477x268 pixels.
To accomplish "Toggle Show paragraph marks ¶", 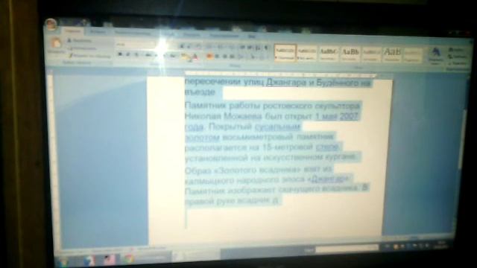I will tap(266, 48).
